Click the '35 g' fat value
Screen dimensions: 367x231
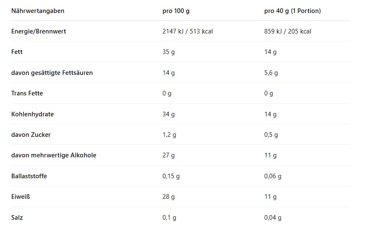pos(169,52)
